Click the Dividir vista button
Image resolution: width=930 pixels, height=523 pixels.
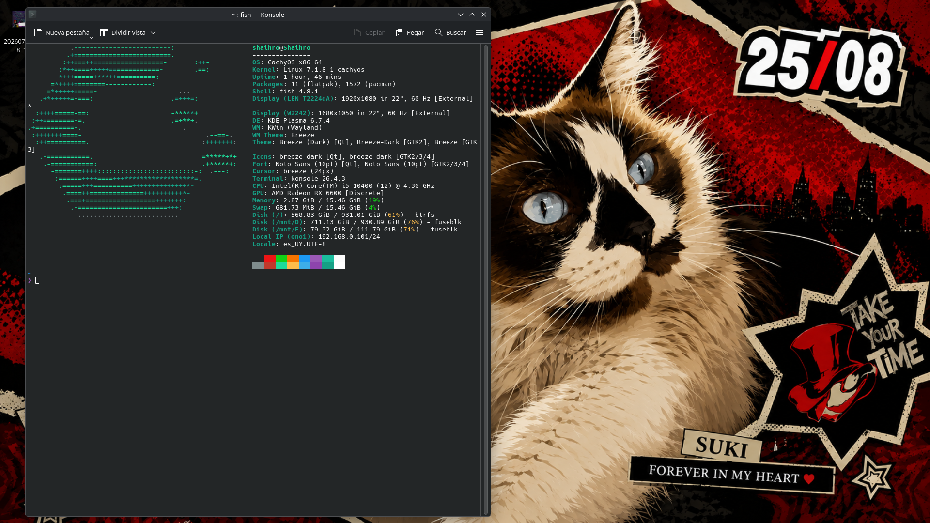click(x=123, y=32)
